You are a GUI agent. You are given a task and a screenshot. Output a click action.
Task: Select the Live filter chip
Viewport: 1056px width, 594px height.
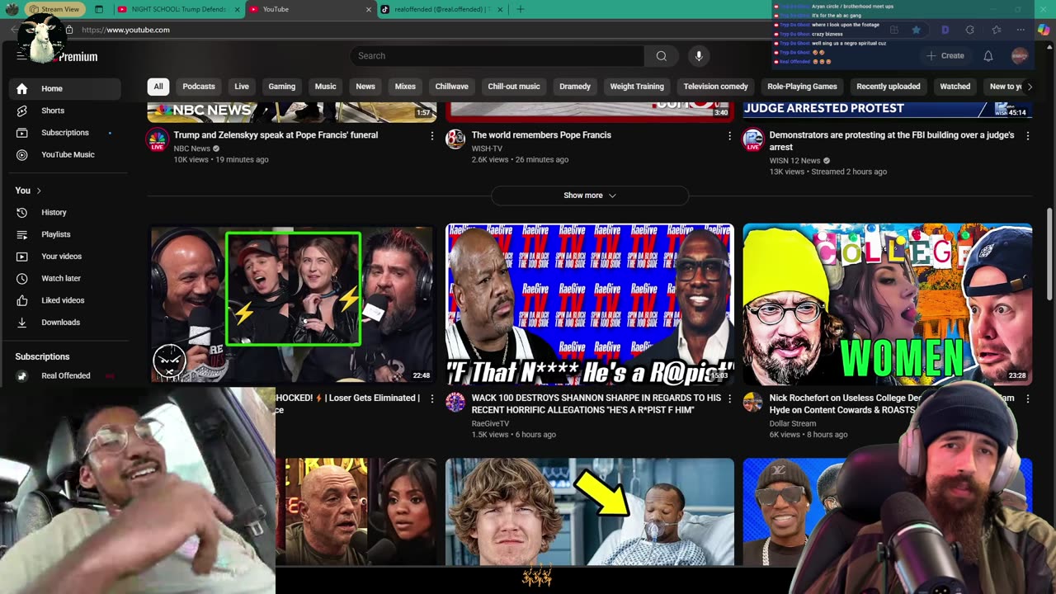pos(242,87)
